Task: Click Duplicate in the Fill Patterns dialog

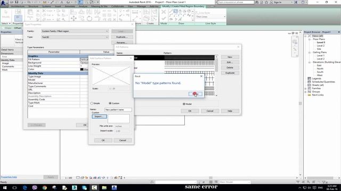Action: pos(230,73)
